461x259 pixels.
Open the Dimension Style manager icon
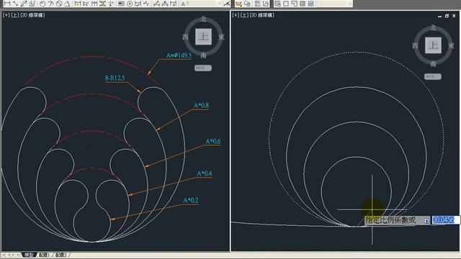coord(227,4)
